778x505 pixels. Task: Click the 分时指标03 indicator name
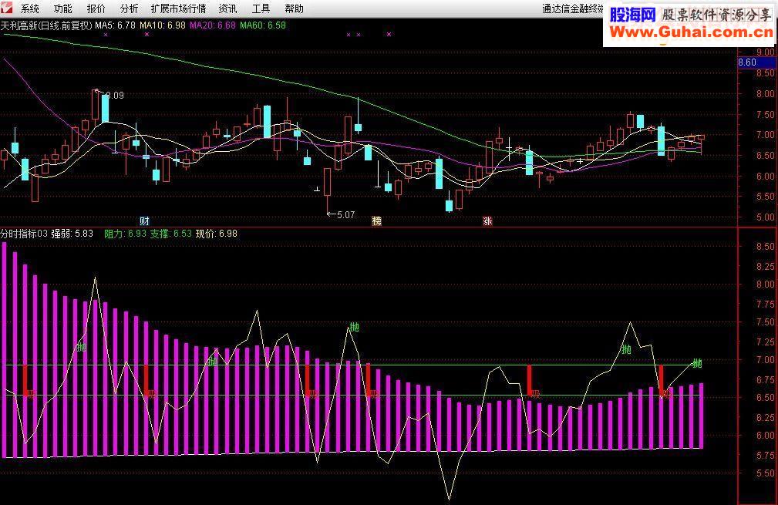[24, 234]
